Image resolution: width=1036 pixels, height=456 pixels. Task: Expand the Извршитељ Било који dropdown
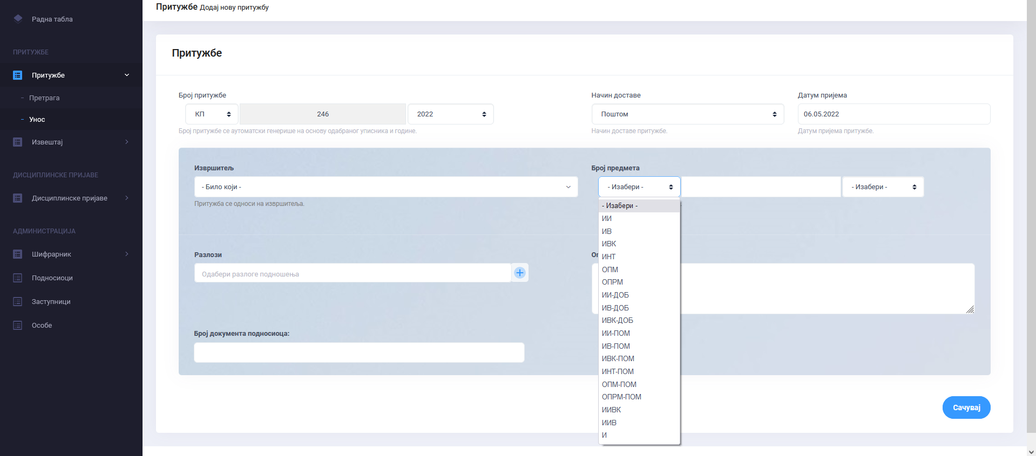(385, 187)
